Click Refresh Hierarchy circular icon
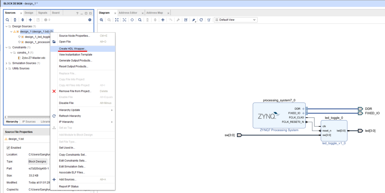 point(54,116)
